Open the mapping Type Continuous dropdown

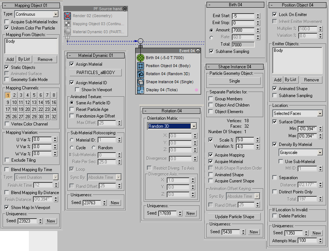[56, 14]
